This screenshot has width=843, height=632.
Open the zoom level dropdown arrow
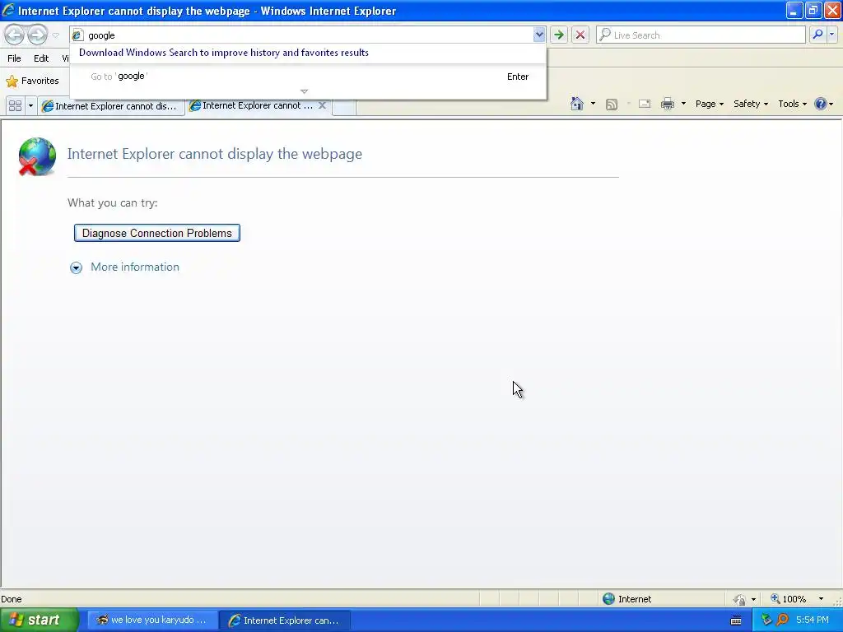tap(821, 599)
